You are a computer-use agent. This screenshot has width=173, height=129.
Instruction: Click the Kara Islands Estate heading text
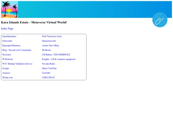[x=34, y=22]
